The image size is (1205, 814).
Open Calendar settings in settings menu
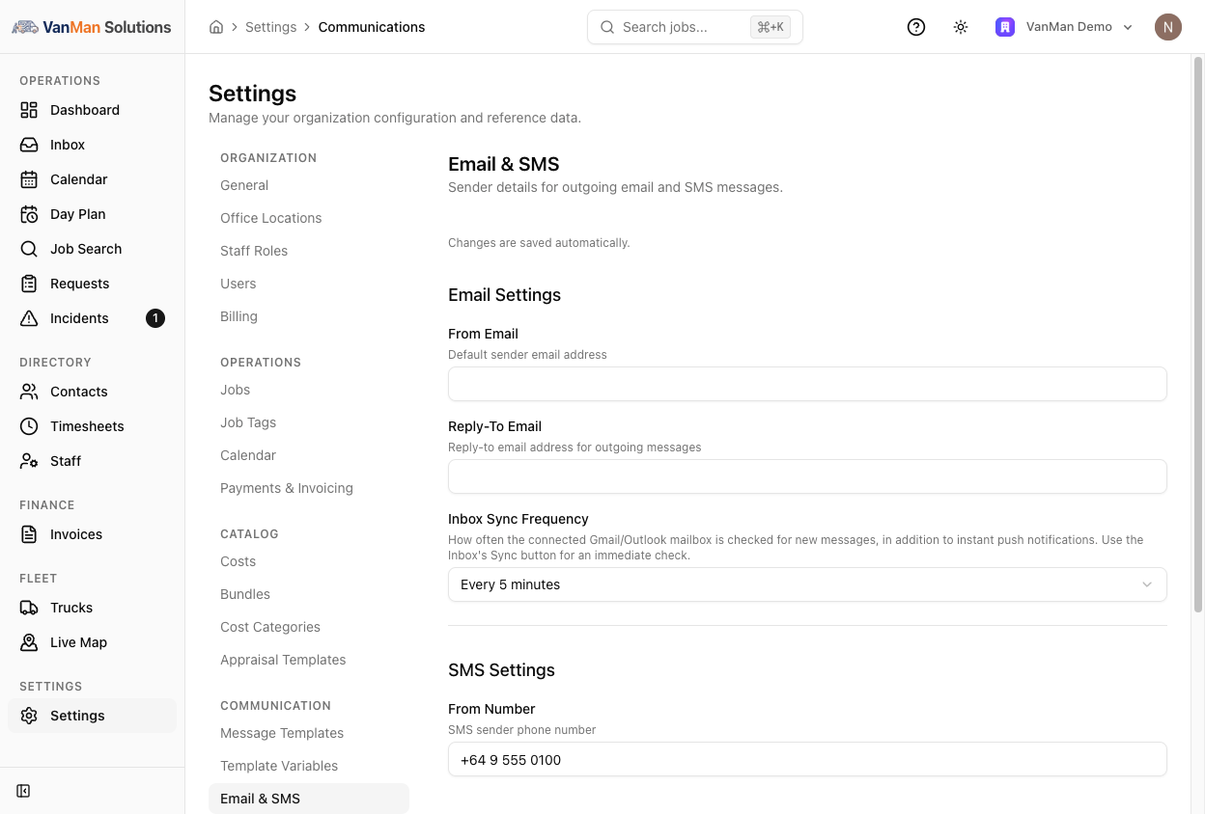click(248, 455)
